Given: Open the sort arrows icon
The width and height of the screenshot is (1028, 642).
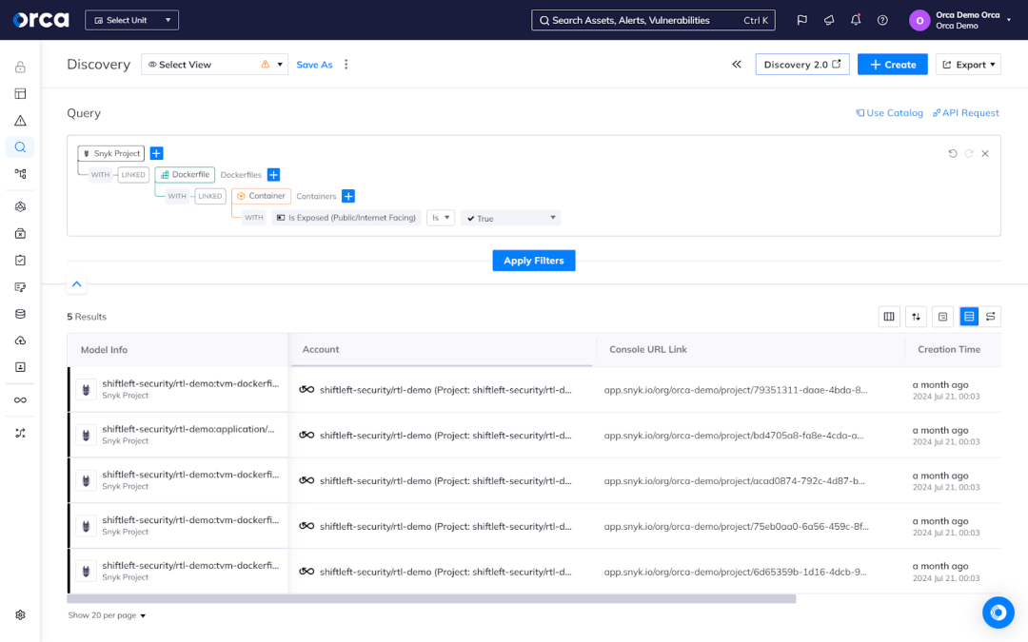Looking at the screenshot, I should click(916, 317).
